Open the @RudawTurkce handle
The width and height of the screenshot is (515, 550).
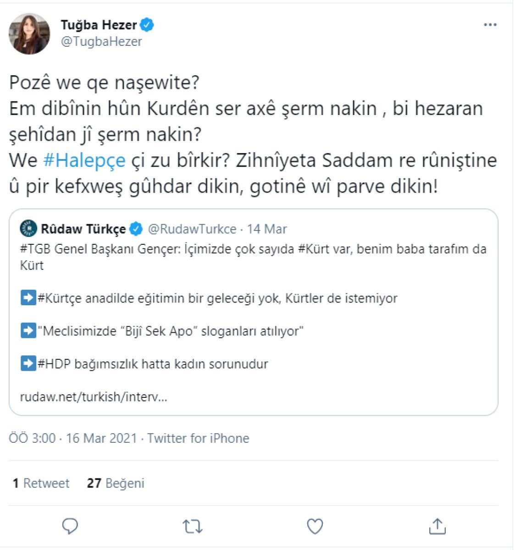tap(192, 229)
